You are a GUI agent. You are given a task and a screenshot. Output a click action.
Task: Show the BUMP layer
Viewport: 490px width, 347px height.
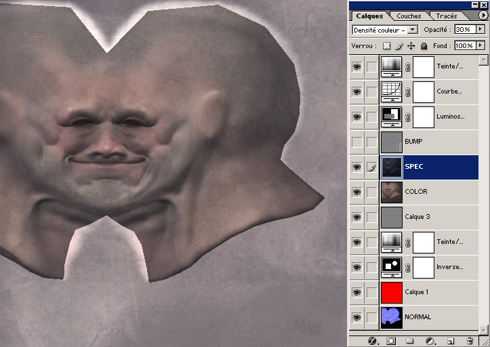pyautogui.click(x=357, y=142)
